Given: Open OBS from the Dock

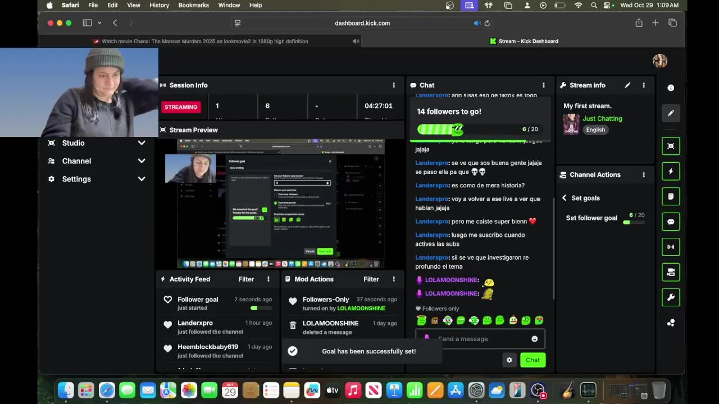Looking at the screenshot, I should pyautogui.click(x=538, y=390).
